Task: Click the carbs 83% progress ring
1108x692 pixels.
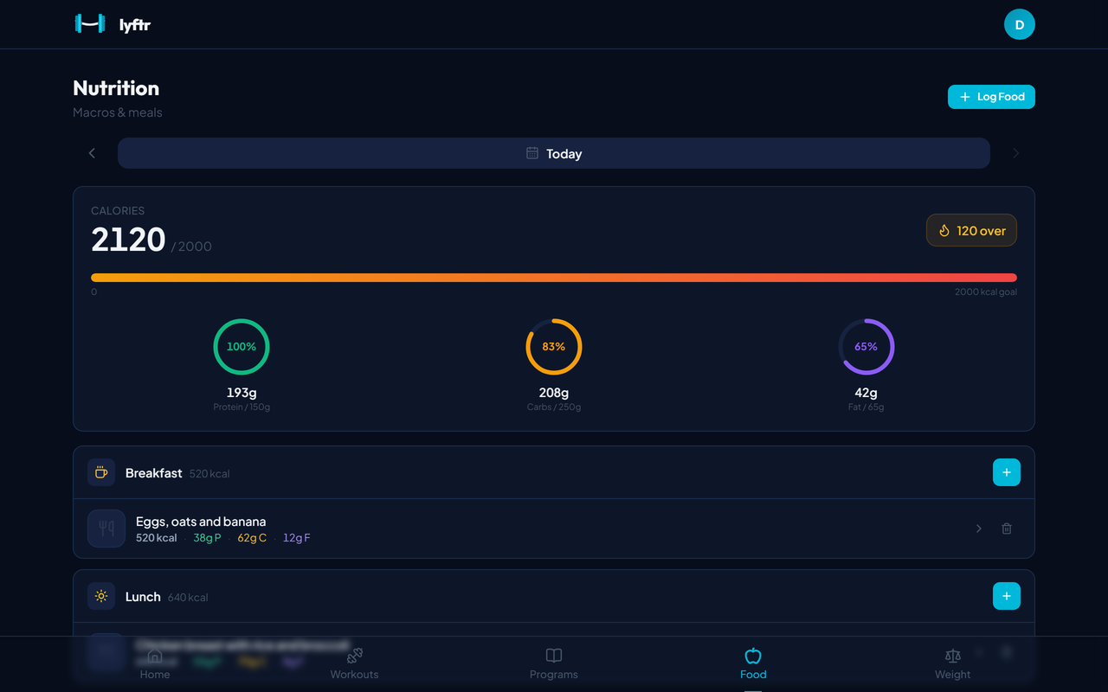Action: (x=554, y=347)
